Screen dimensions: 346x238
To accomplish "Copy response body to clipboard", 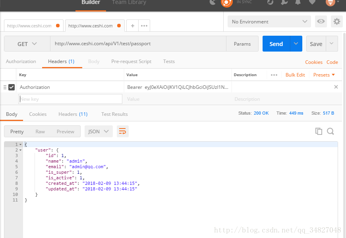I will point(319,131).
